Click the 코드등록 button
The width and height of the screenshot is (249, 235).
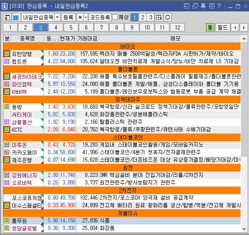click(x=100, y=17)
